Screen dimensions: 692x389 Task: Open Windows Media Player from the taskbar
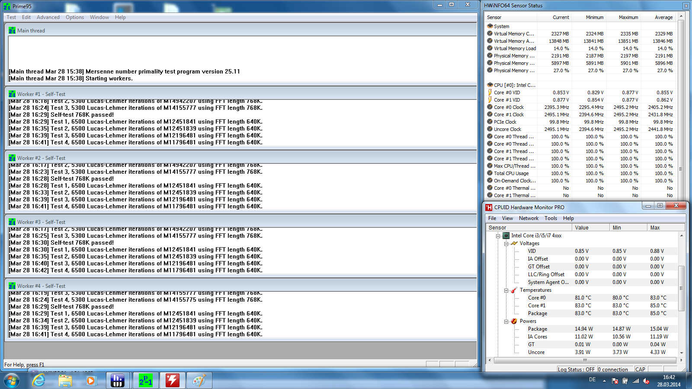(x=91, y=381)
